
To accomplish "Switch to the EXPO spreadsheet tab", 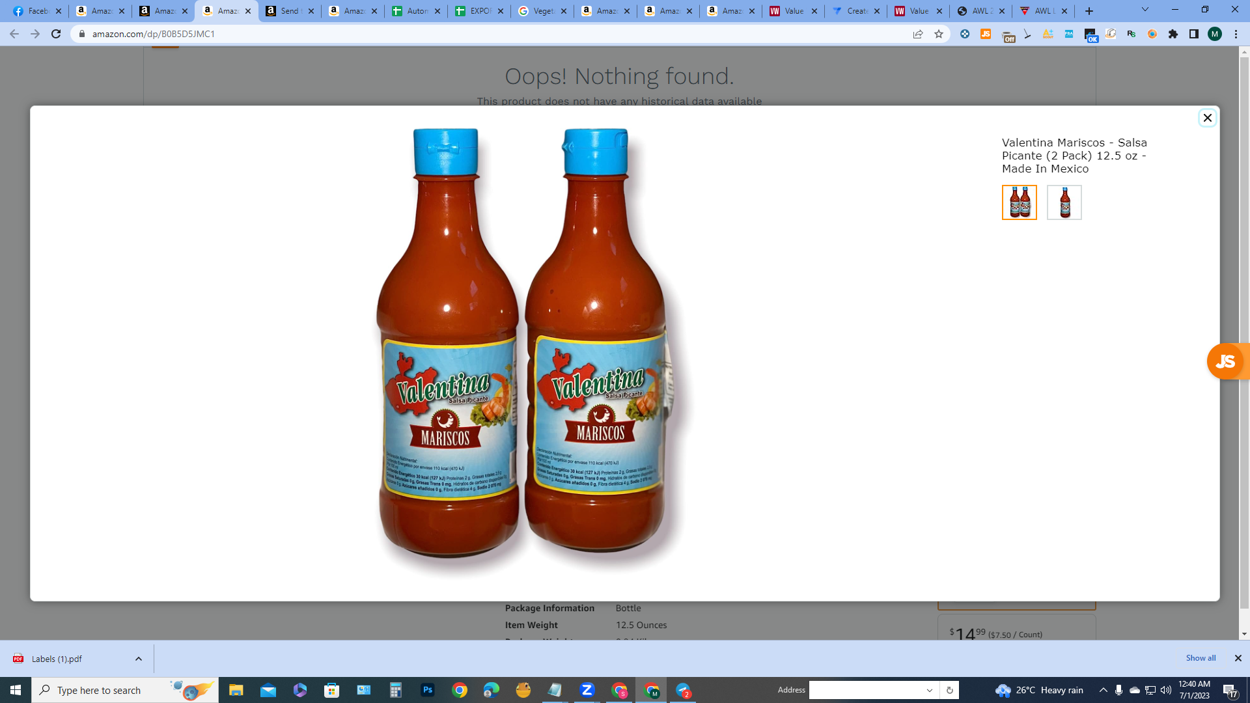I will (x=479, y=11).
